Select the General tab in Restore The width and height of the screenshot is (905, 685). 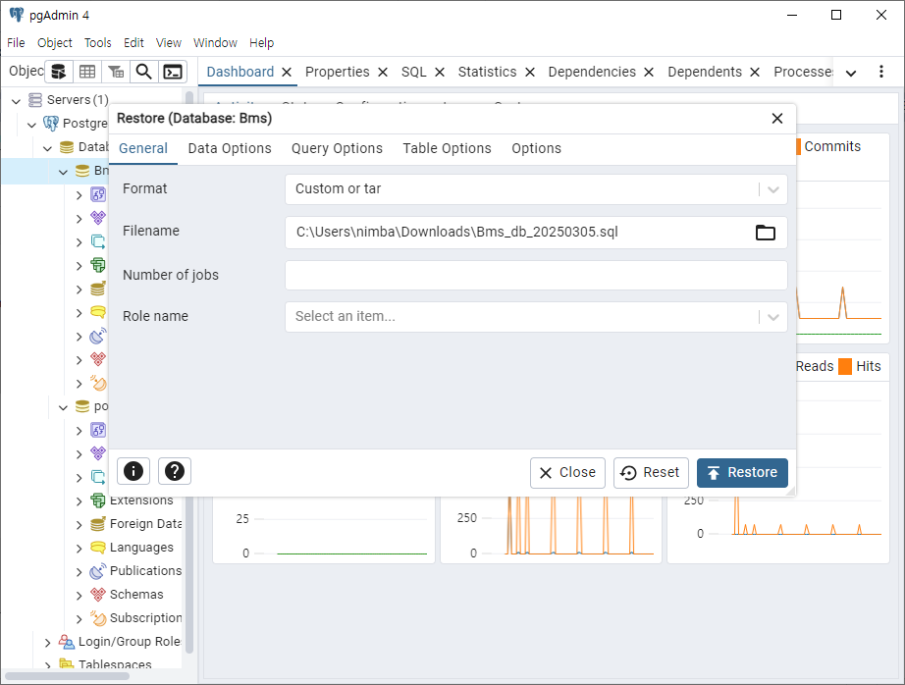point(143,148)
